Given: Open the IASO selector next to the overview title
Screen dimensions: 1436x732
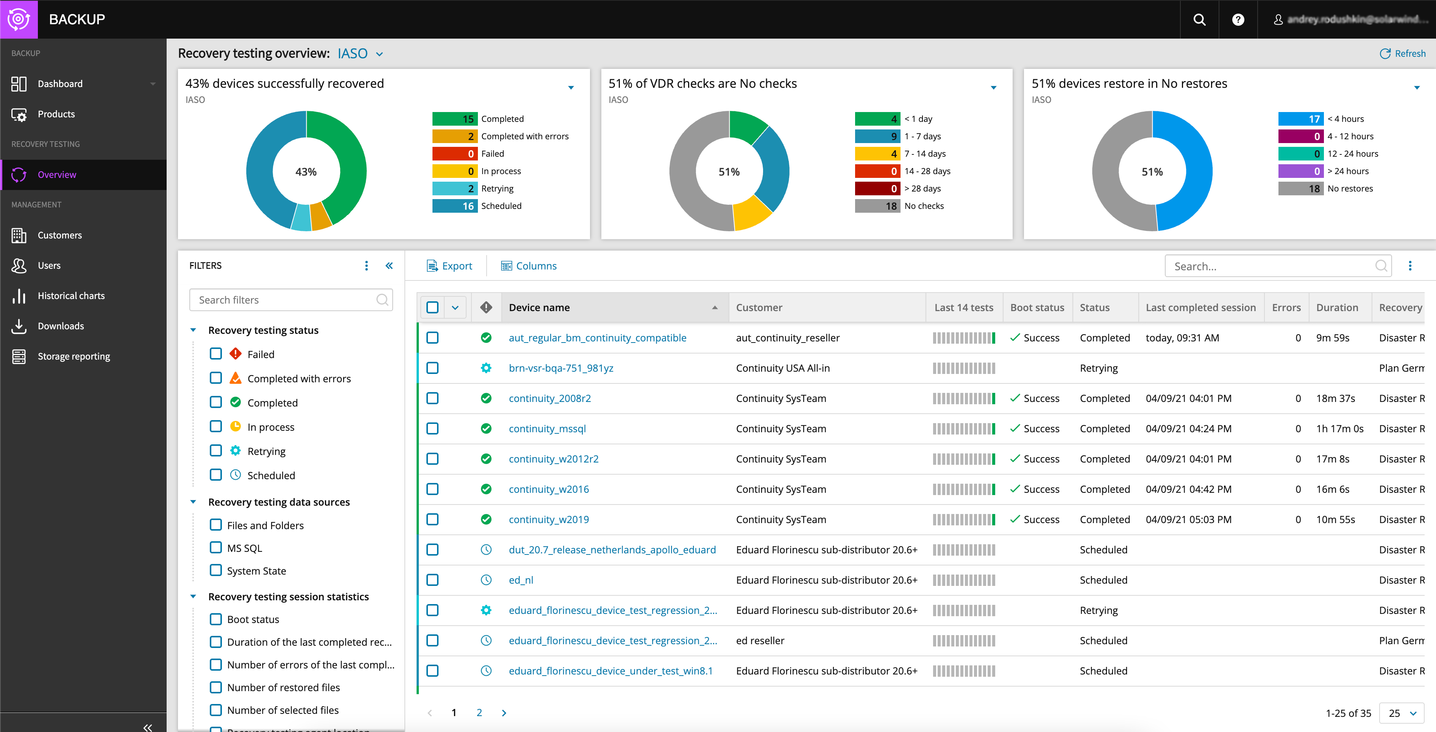Looking at the screenshot, I should [x=360, y=53].
